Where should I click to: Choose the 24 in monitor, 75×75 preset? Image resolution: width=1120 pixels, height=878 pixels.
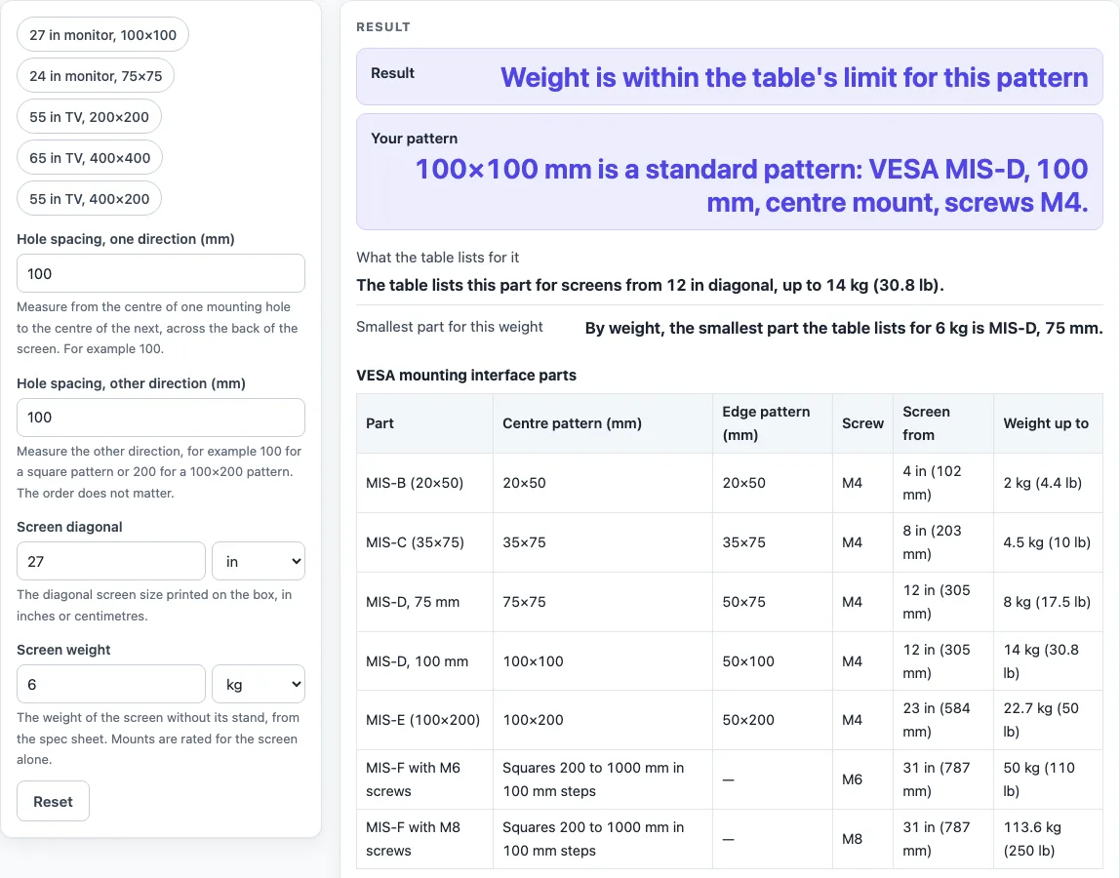[x=96, y=76]
